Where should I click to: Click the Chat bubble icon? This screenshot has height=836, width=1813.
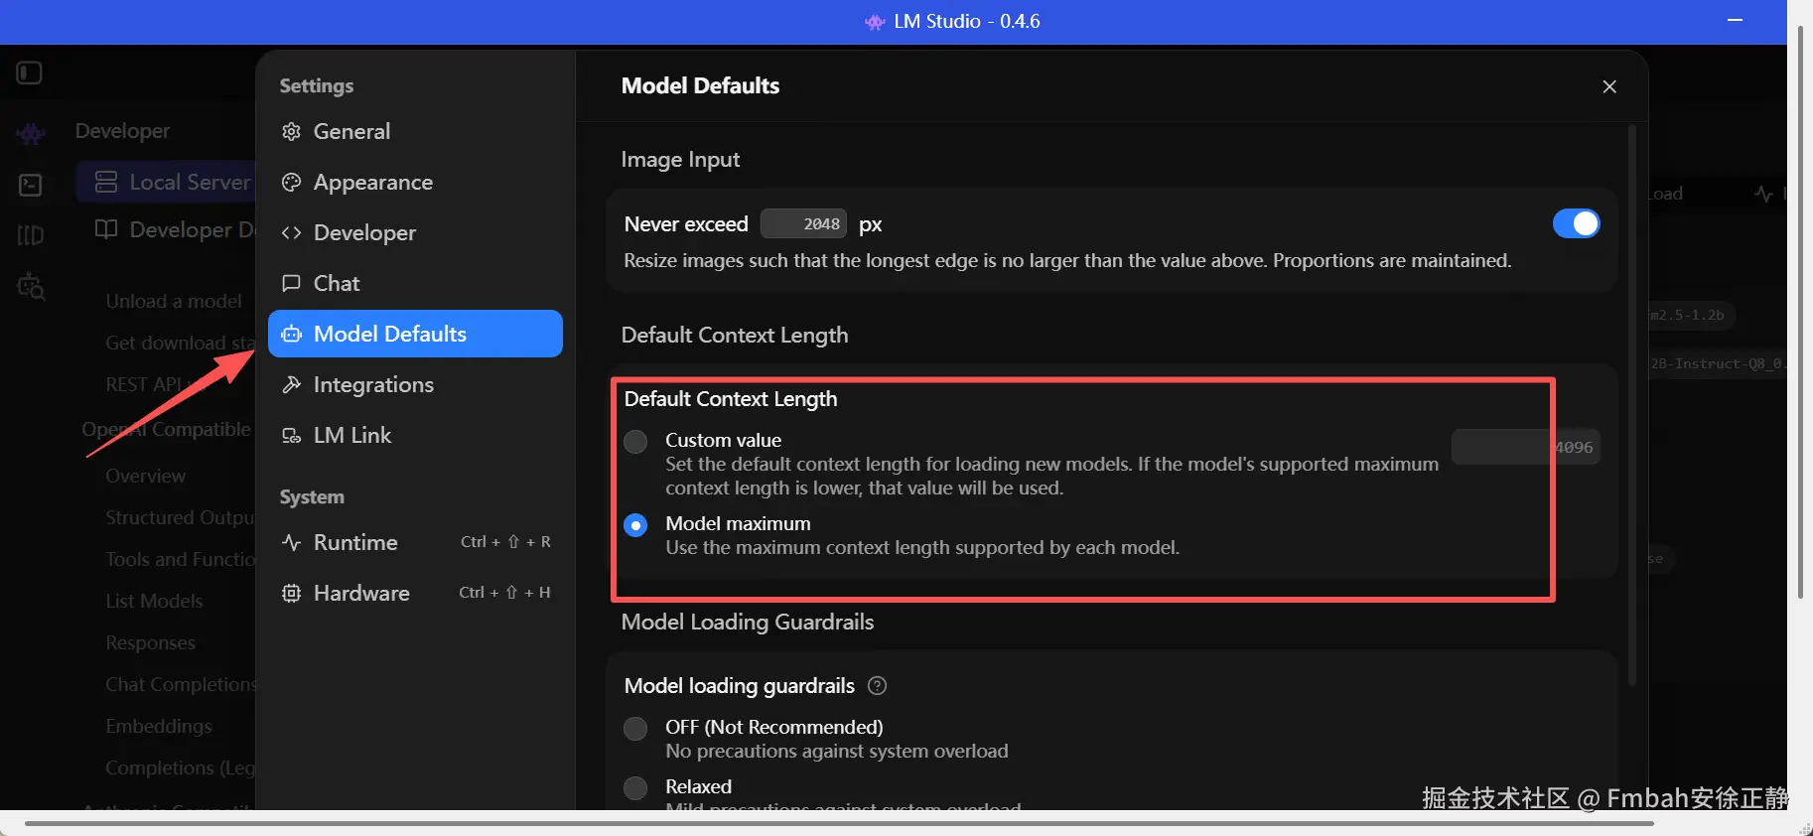pyautogui.click(x=291, y=283)
